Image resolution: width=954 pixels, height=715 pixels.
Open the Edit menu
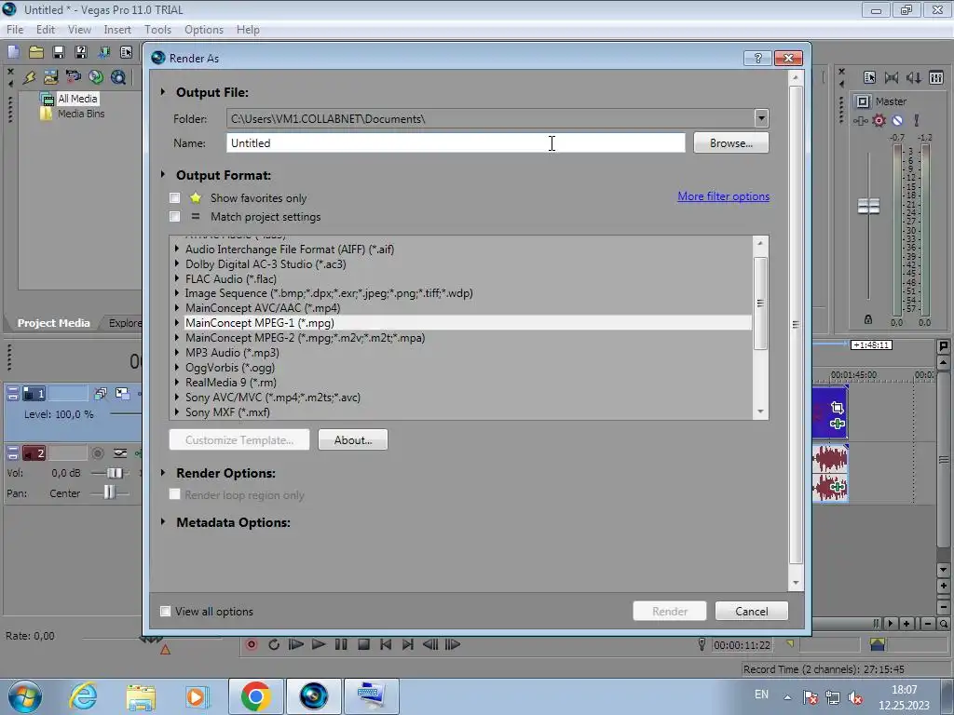coord(45,29)
